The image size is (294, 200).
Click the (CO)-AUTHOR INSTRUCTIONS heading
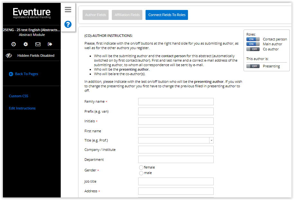coord(108,36)
